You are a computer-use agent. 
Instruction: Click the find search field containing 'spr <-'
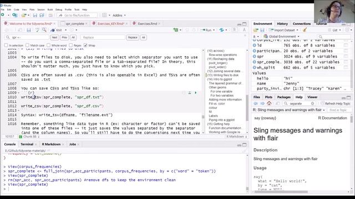tap(27, 38)
